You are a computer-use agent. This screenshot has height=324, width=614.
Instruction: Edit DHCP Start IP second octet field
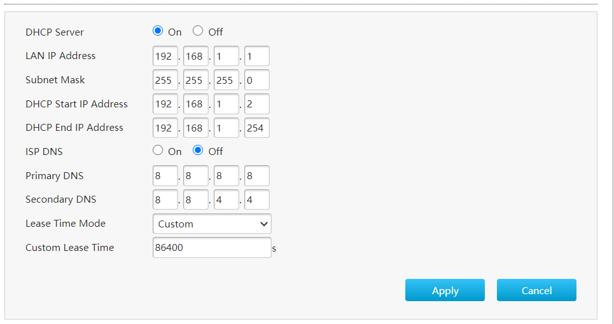pos(196,104)
